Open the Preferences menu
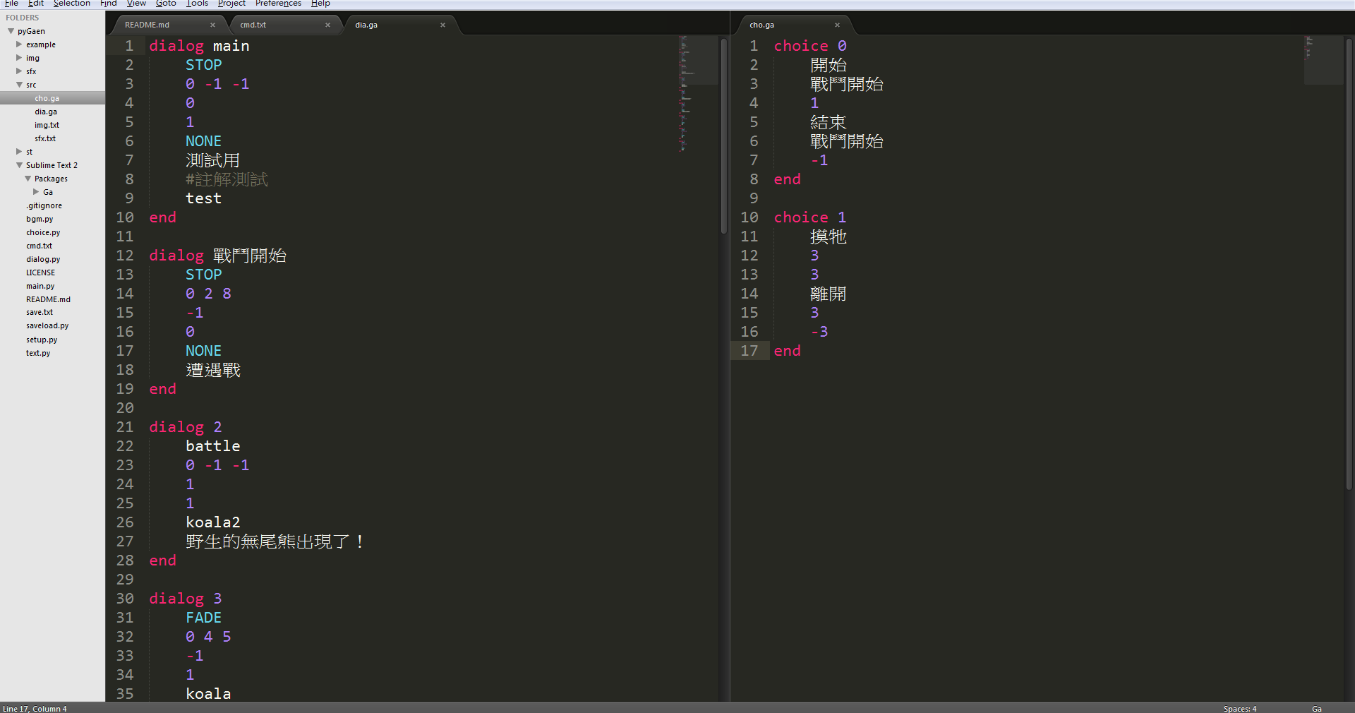The height and width of the screenshot is (713, 1355). (x=278, y=4)
